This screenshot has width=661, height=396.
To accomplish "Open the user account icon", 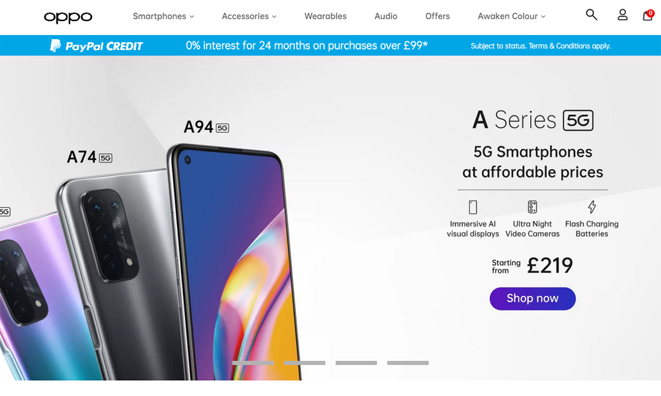I will [622, 15].
